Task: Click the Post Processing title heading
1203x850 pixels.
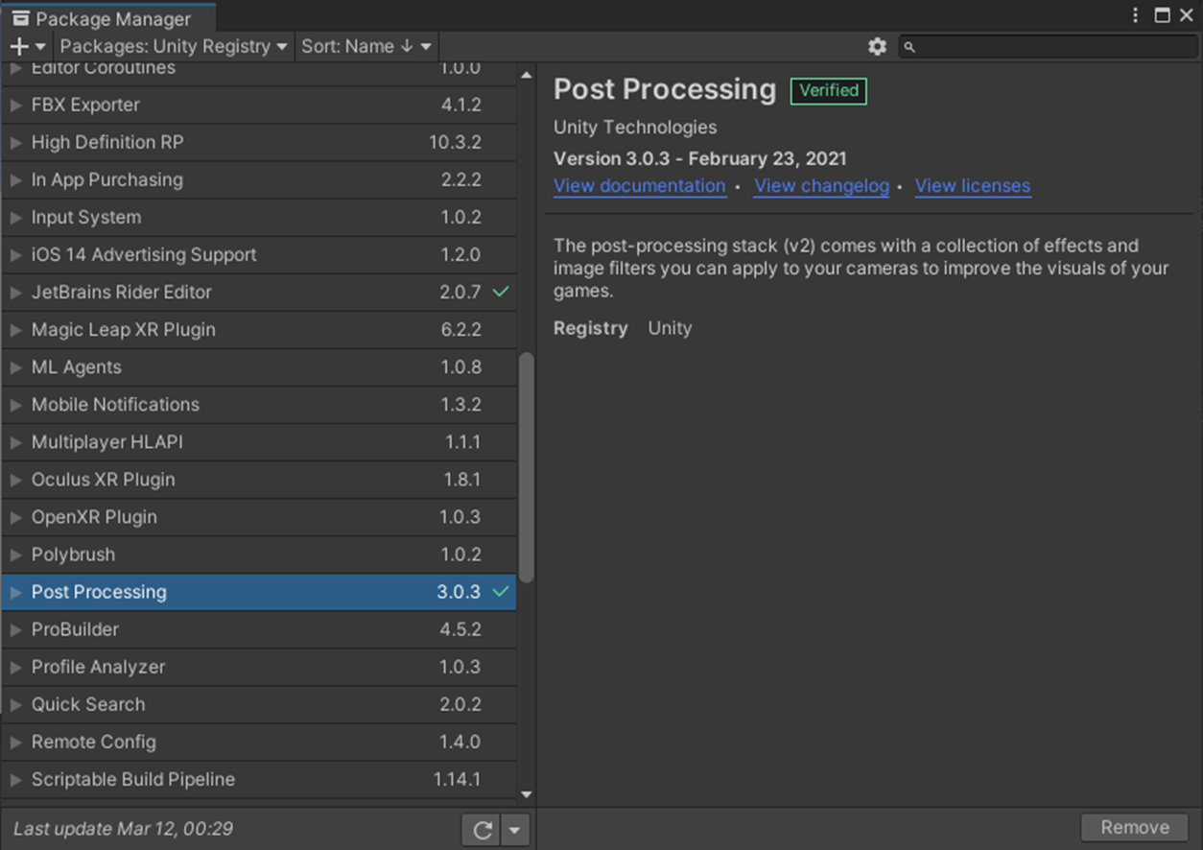Action: pos(665,89)
